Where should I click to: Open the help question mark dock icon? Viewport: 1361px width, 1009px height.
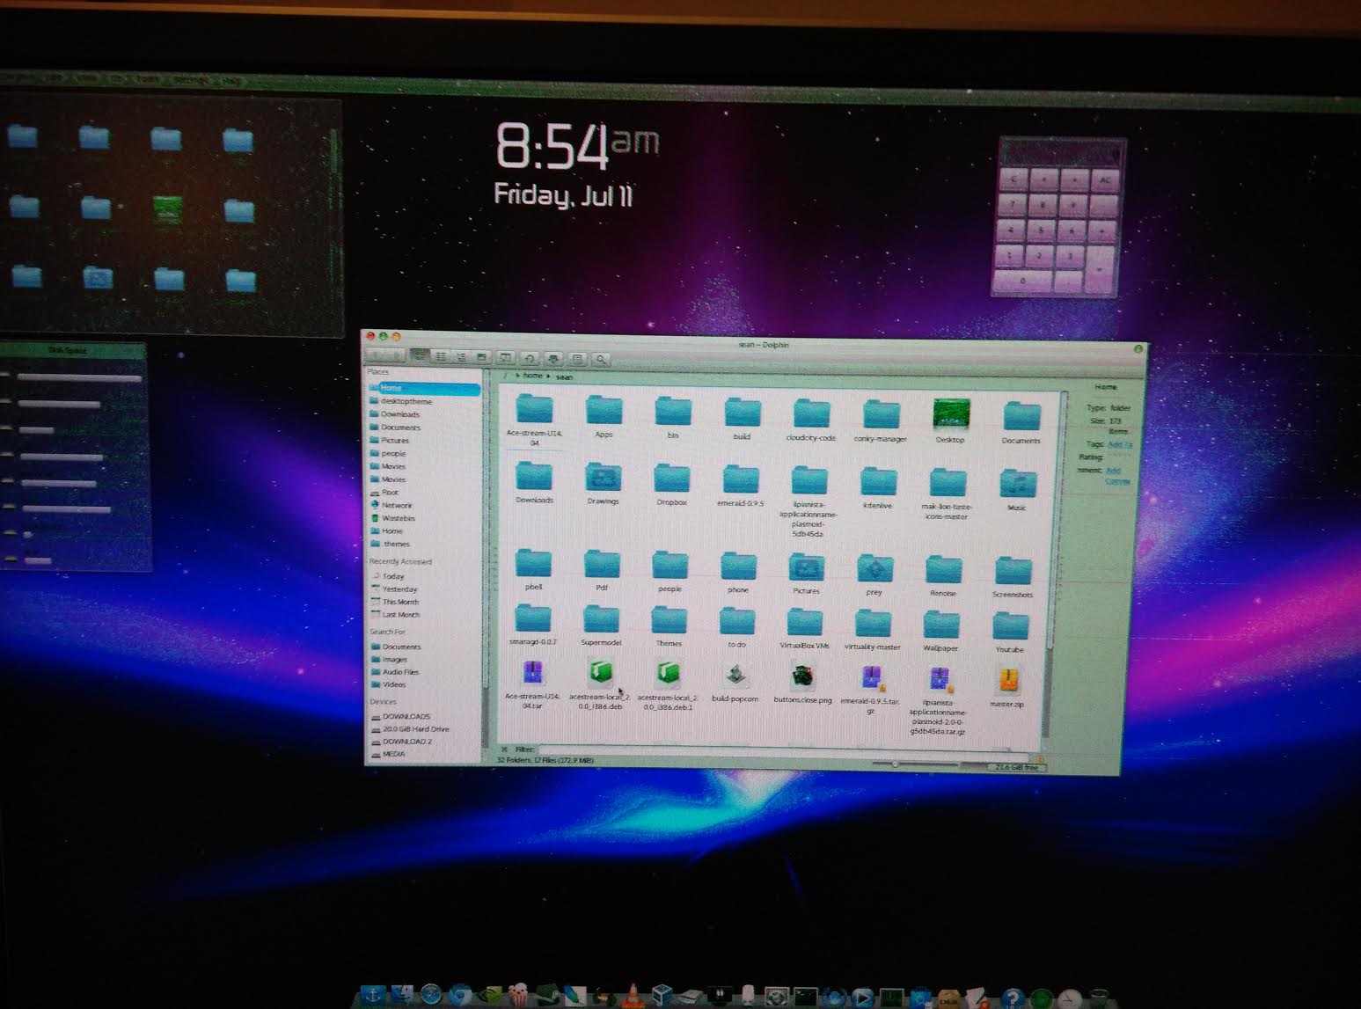[1013, 998]
